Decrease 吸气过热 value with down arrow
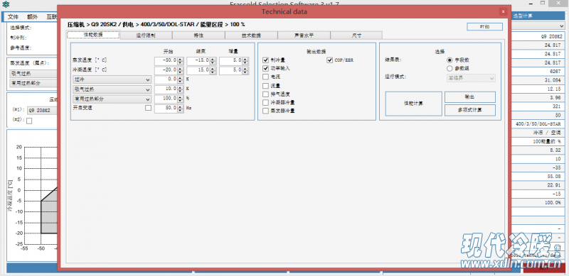 click(x=181, y=92)
